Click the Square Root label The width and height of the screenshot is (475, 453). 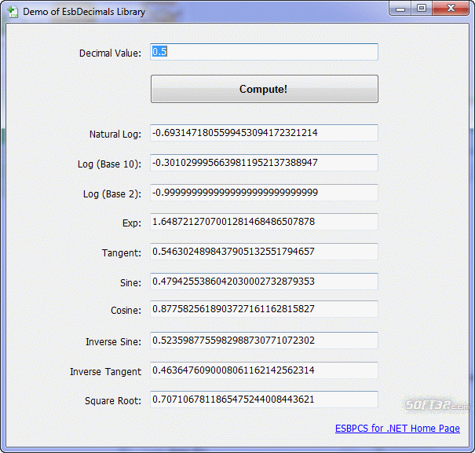[113, 401]
